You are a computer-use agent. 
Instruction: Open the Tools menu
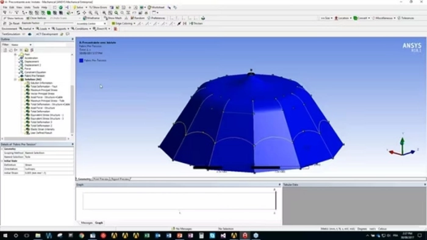coord(36,7)
